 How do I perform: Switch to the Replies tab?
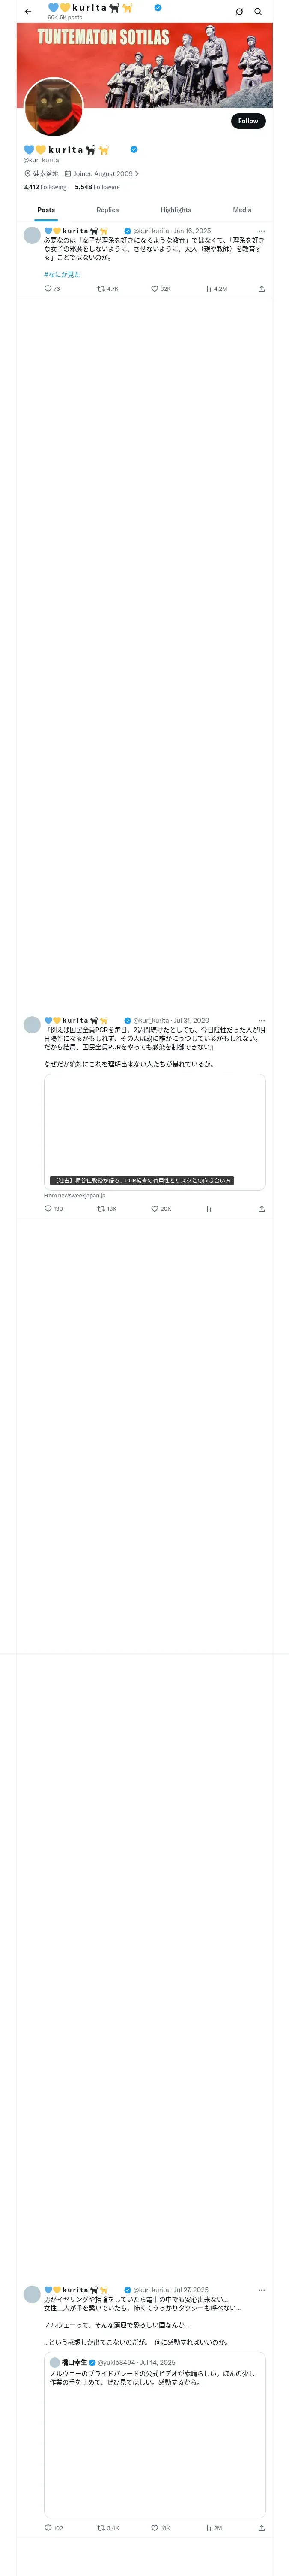coord(107,210)
